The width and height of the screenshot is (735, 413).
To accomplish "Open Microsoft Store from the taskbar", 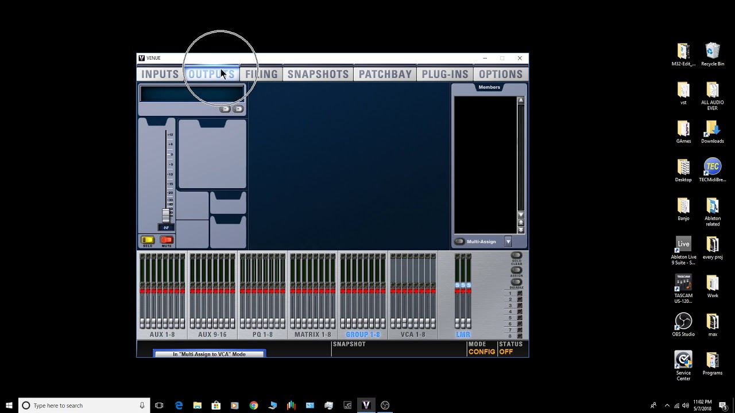I will pos(216,406).
